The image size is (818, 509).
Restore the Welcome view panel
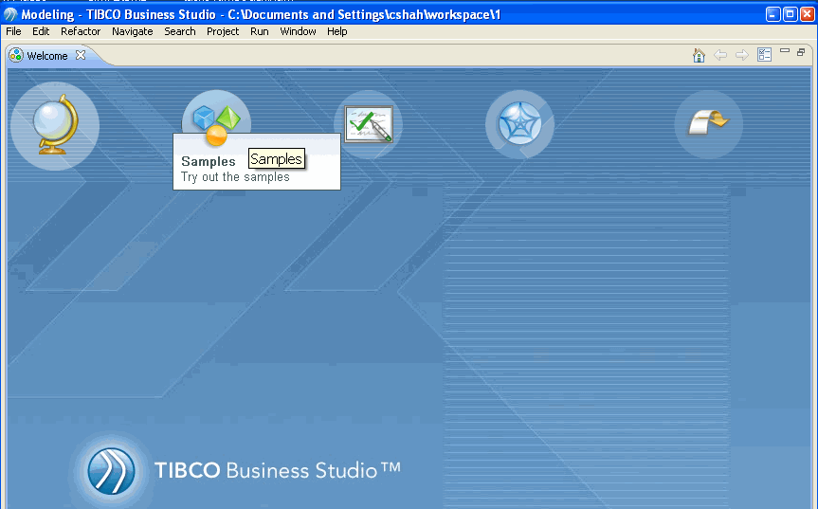coord(801,52)
